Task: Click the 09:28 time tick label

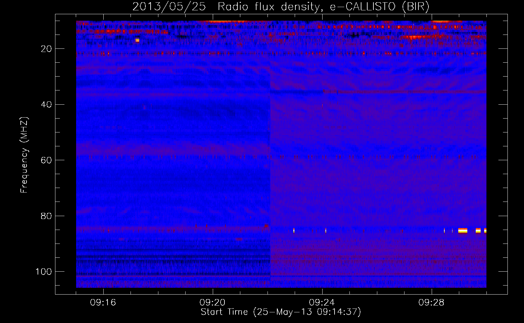Action: (431, 302)
